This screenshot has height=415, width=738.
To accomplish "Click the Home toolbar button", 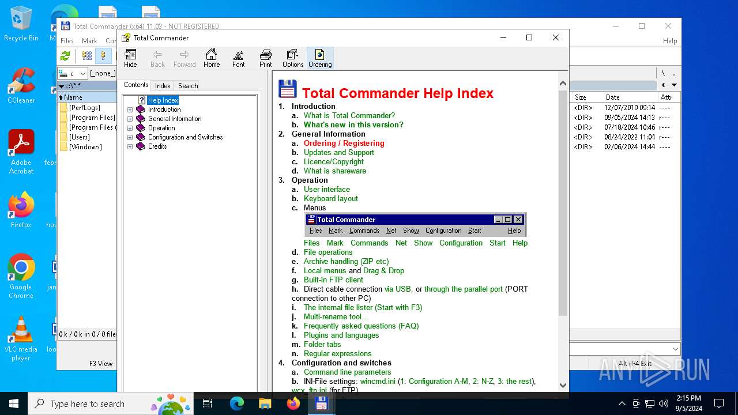I will 212,58.
